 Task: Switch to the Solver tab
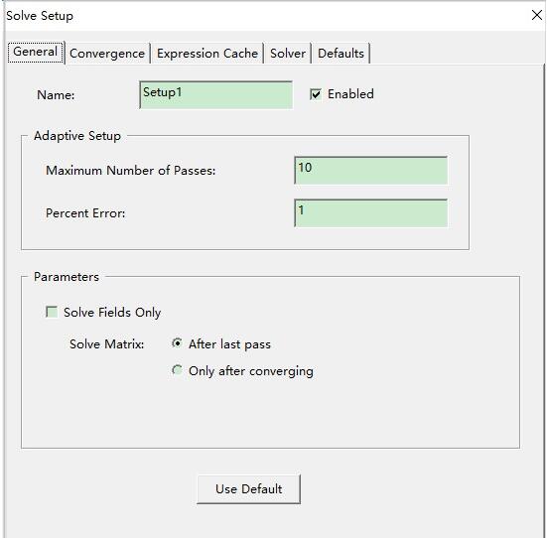(288, 54)
